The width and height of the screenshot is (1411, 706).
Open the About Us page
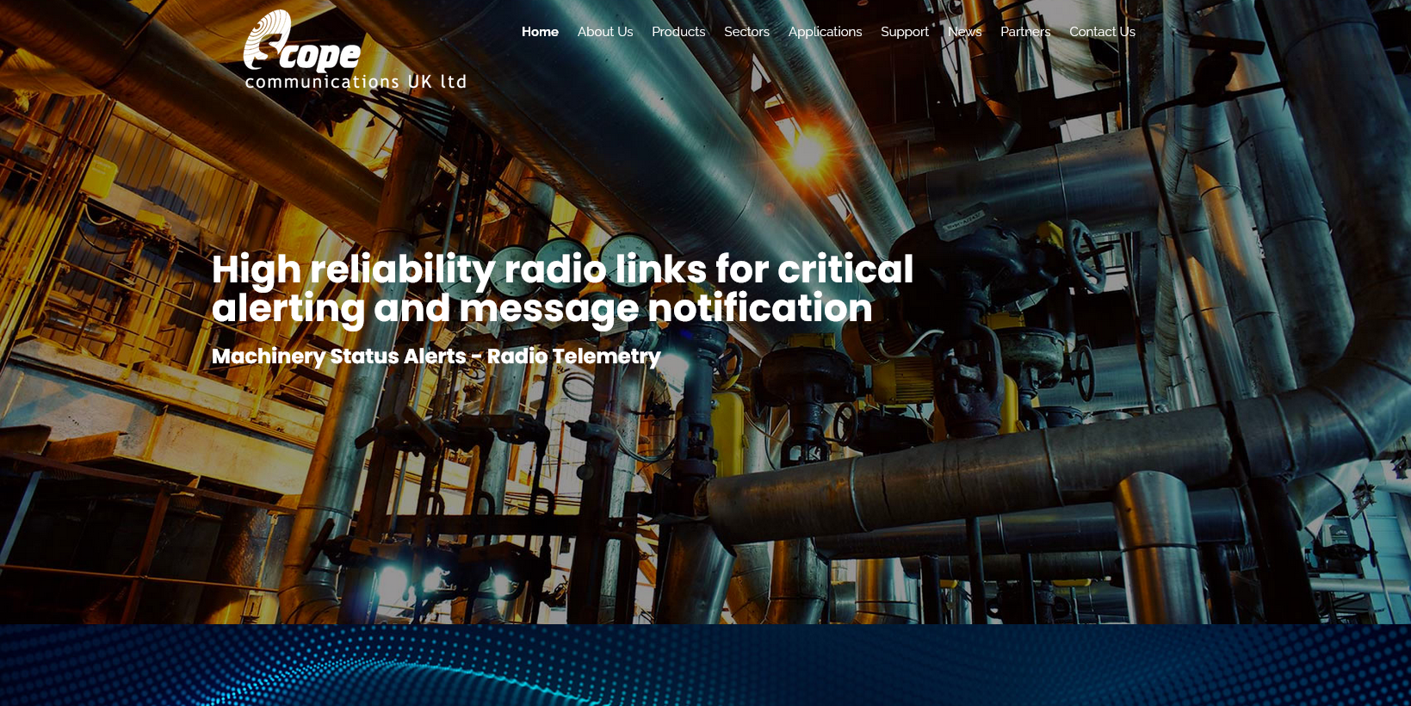604,32
